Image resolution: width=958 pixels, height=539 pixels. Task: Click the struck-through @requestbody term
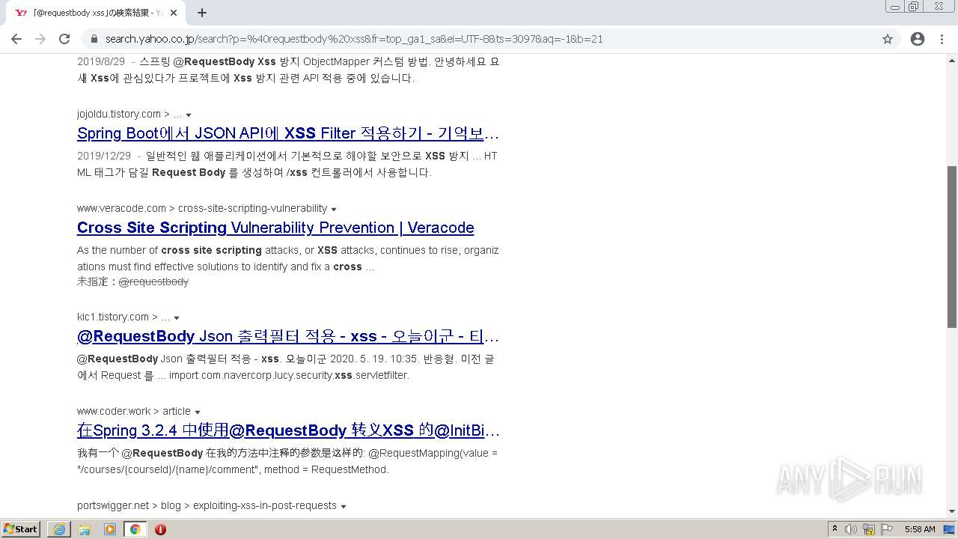click(153, 281)
